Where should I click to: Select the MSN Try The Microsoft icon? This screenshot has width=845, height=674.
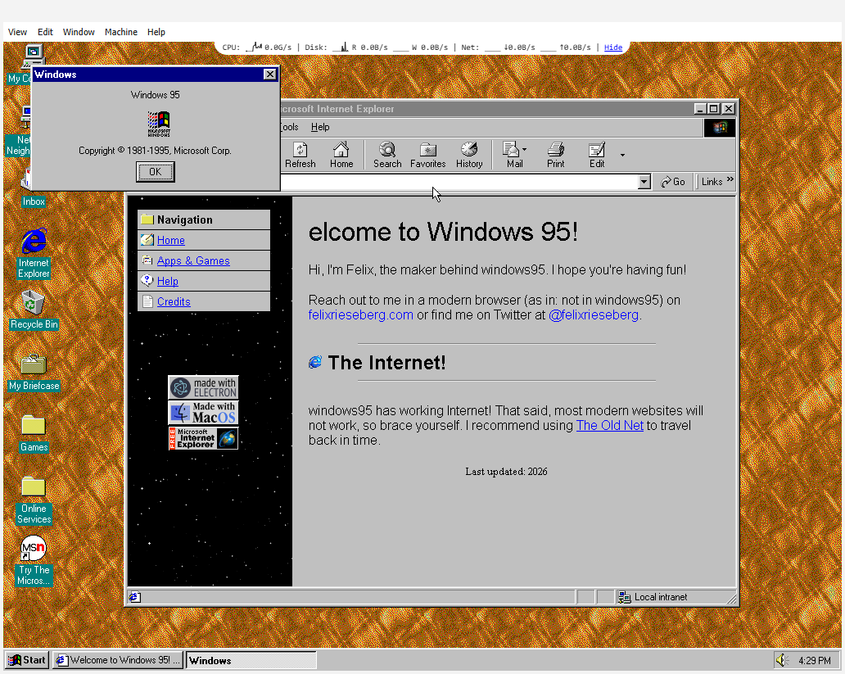pyautogui.click(x=34, y=561)
